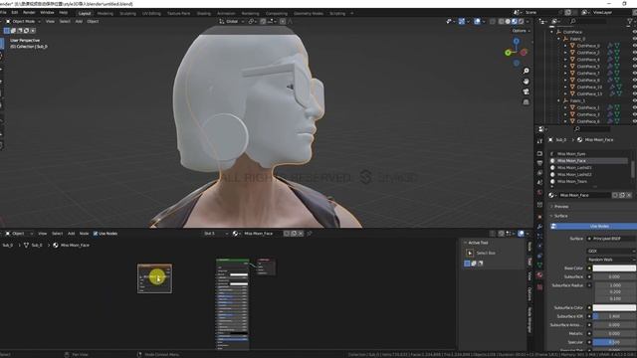The height and width of the screenshot is (358, 637).
Task: Open the Random Walk subsurface method dropdown
Action: pos(611,260)
